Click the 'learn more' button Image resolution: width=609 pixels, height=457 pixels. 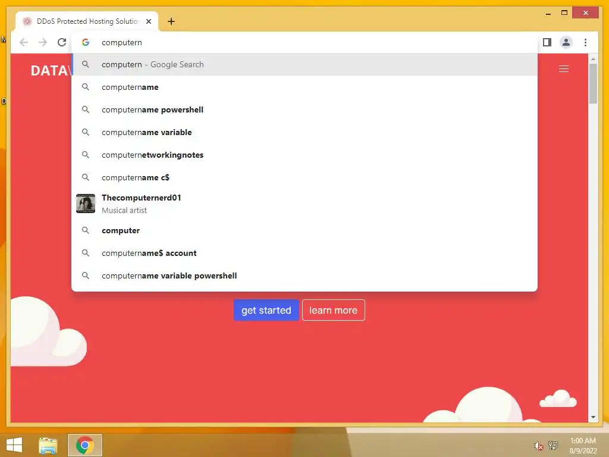[x=333, y=310]
